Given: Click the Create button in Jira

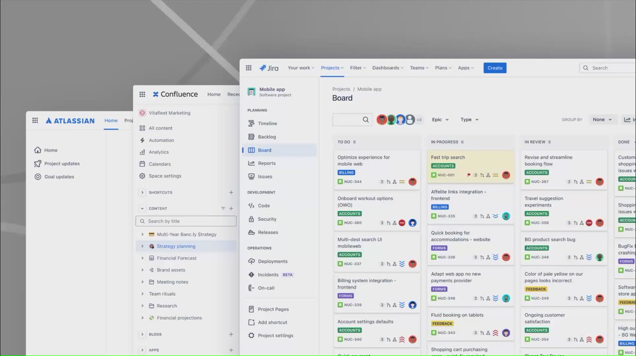Looking at the screenshot, I should click(495, 68).
